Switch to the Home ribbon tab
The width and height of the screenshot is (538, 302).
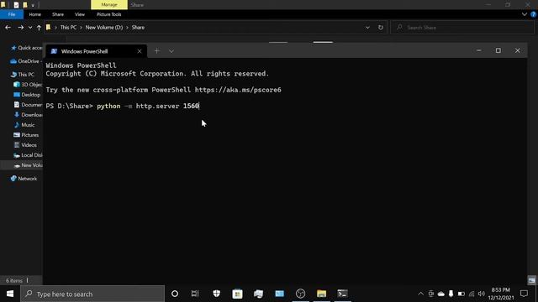click(34, 14)
